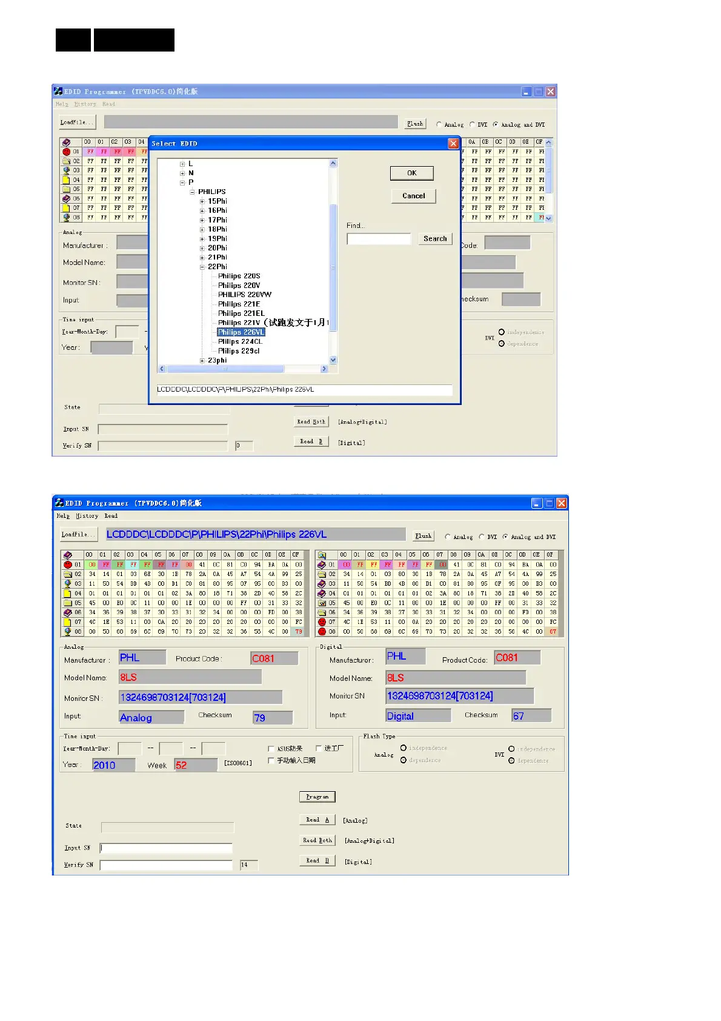The height and width of the screenshot is (1021, 721).
Task: Tick the 手动输入日期 checkbox
Action: click(271, 760)
